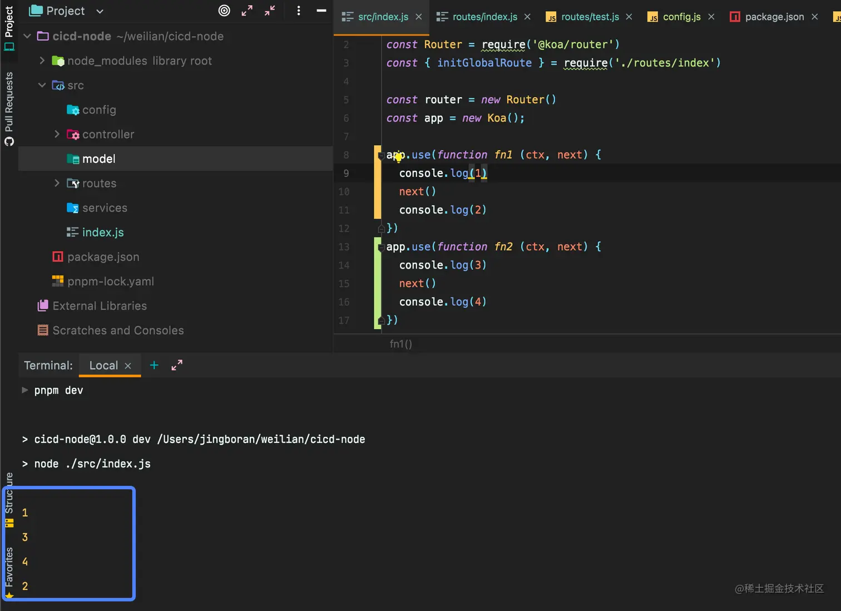This screenshot has height=611, width=841.
Task: Close the src/index.js tab
Action: (x=419, y=17)
